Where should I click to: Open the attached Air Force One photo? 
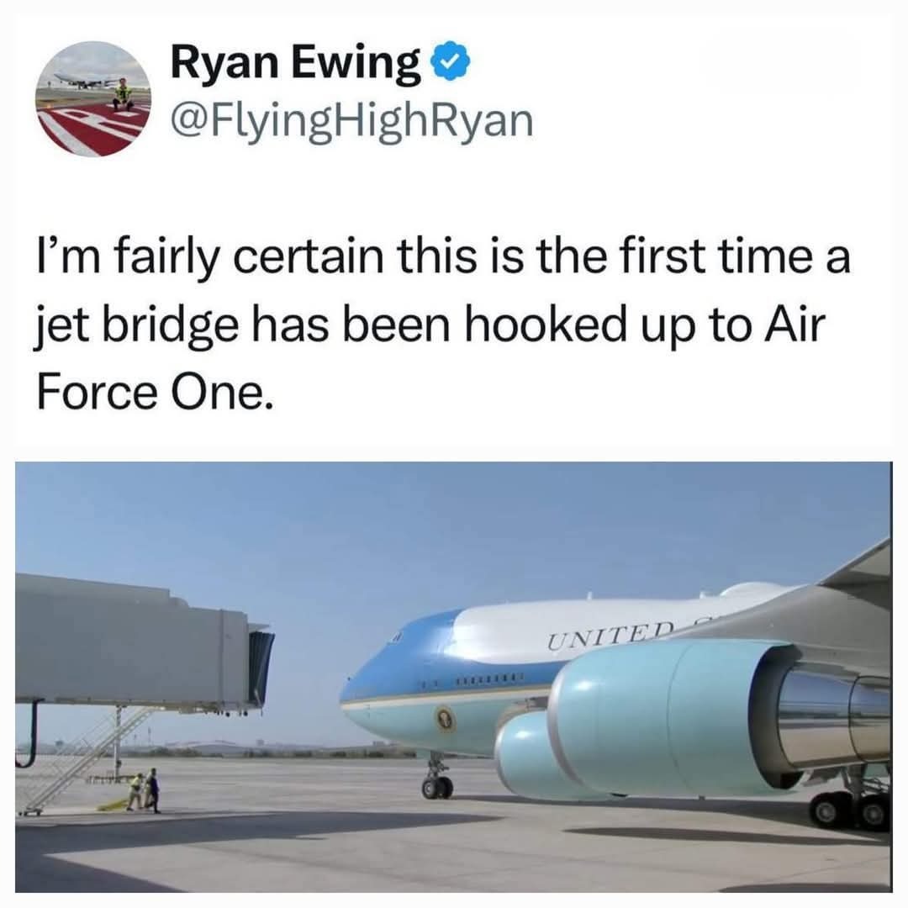[453, 676]
